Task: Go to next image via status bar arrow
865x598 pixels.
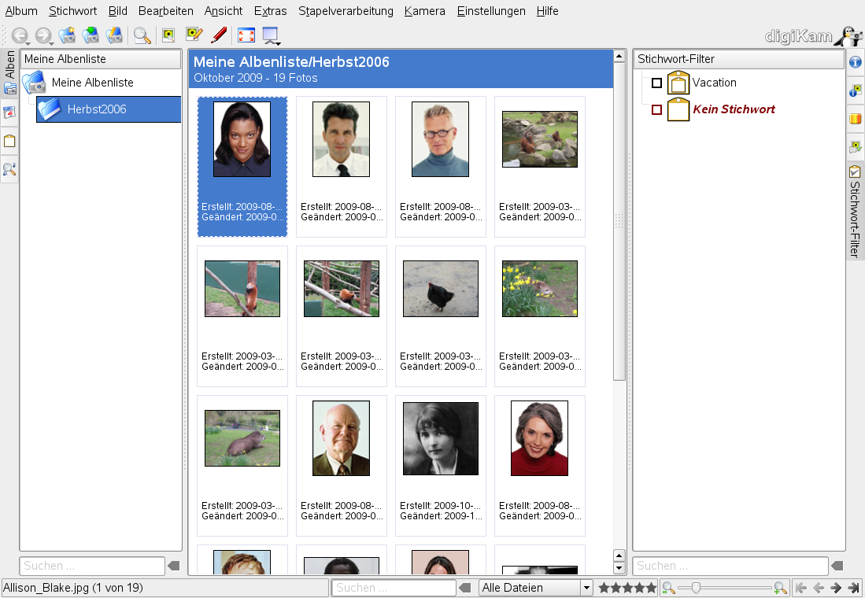Action: (837, 588)
